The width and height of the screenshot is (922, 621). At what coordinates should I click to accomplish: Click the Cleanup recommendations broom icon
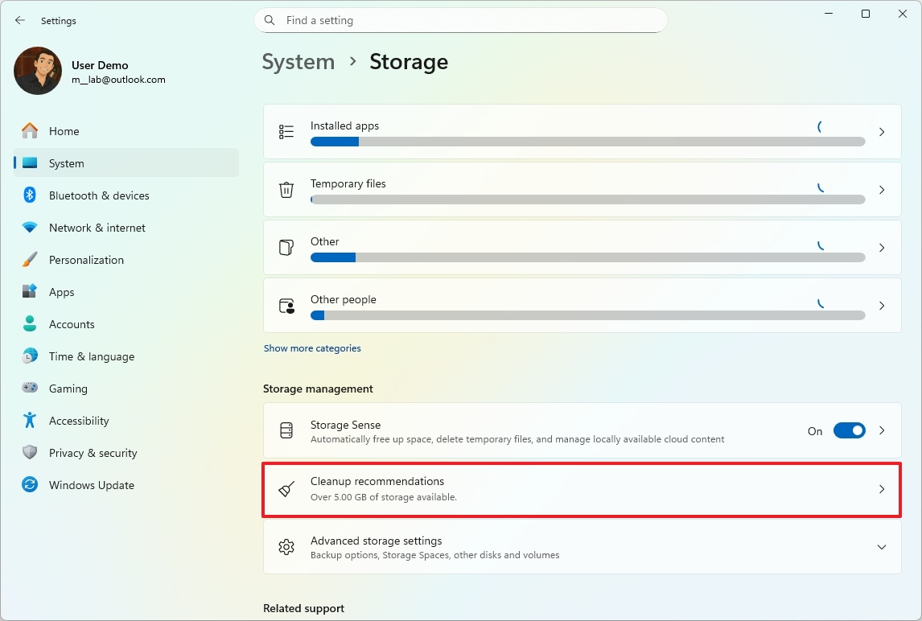(286, 489)
